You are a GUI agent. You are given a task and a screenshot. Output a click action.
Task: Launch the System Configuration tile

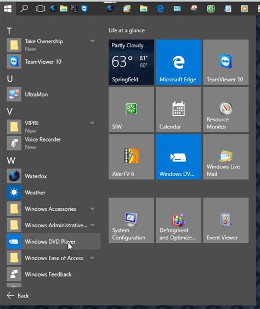131,220
